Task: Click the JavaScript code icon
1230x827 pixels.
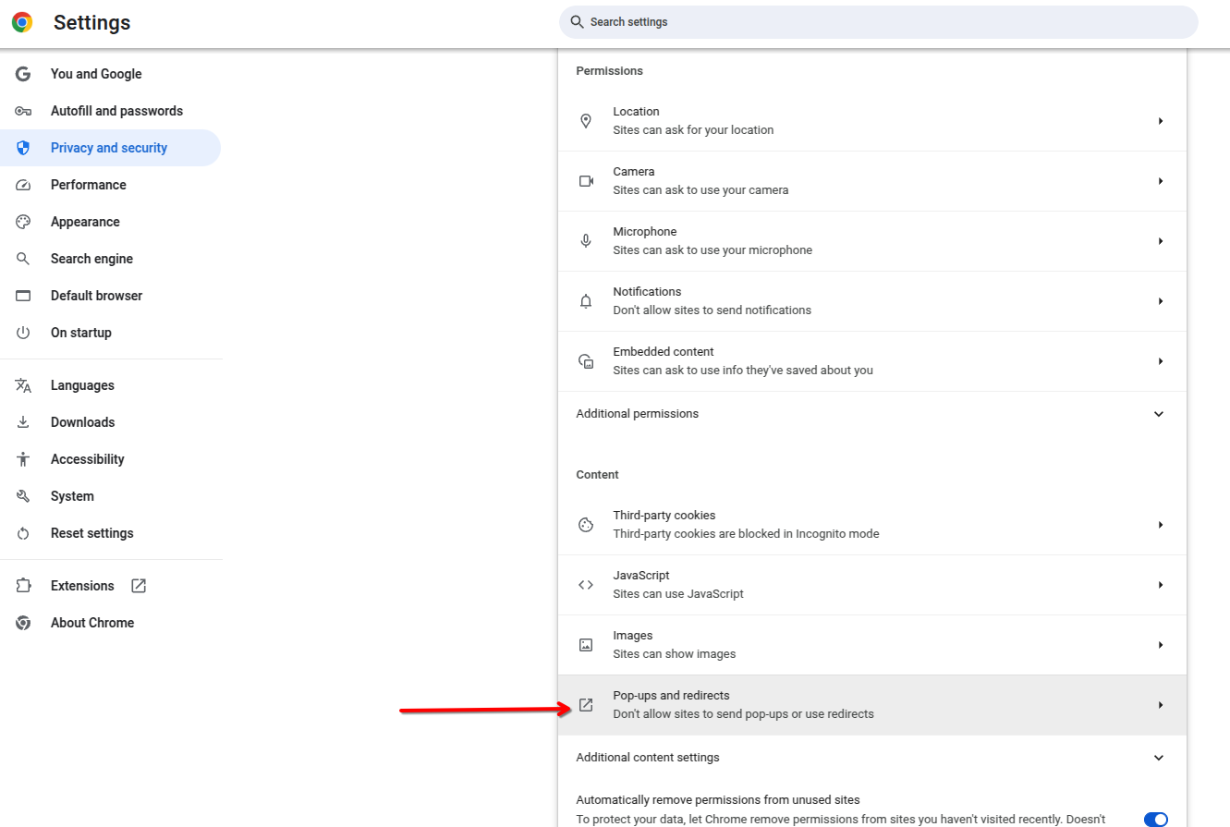Action: click(586, 584)
